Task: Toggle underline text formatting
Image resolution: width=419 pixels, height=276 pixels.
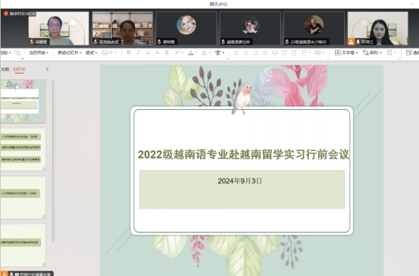Action: [148, 52]
